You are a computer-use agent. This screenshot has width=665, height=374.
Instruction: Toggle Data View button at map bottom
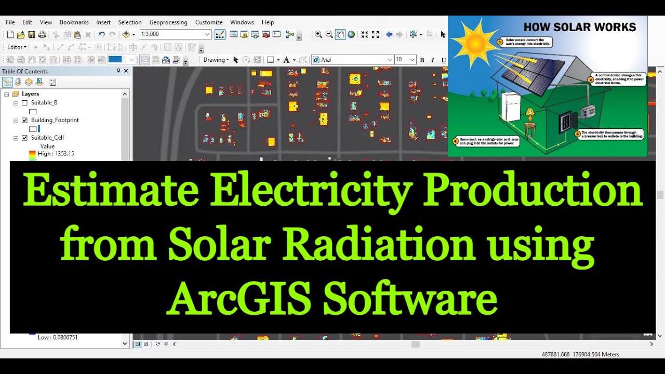138,344
